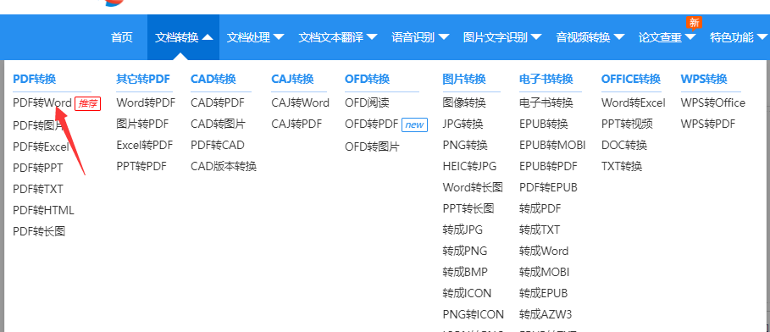
Task: Open Word转Excel converter
Action: tap(634, 103)
